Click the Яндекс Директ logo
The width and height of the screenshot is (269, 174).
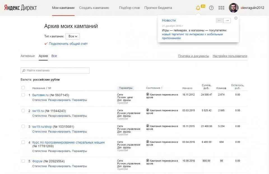(x=20, y=8)
